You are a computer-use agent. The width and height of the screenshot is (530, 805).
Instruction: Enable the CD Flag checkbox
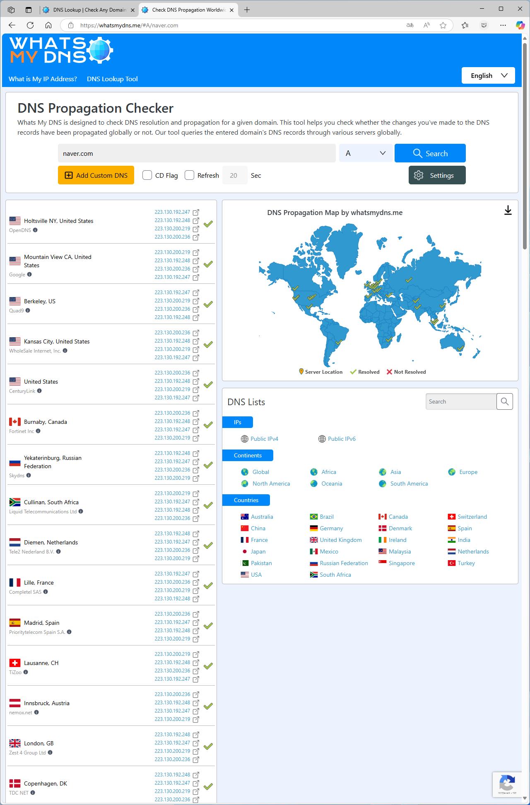point(147,175)
